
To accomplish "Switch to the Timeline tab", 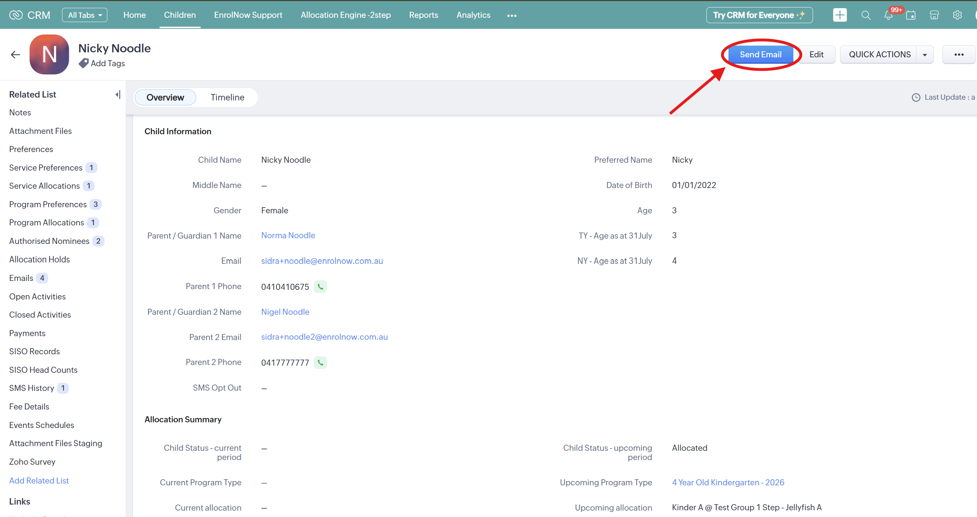I will click(x=227, y=97).
